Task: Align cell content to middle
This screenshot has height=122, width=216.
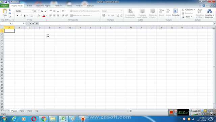Action: point(54,11)
